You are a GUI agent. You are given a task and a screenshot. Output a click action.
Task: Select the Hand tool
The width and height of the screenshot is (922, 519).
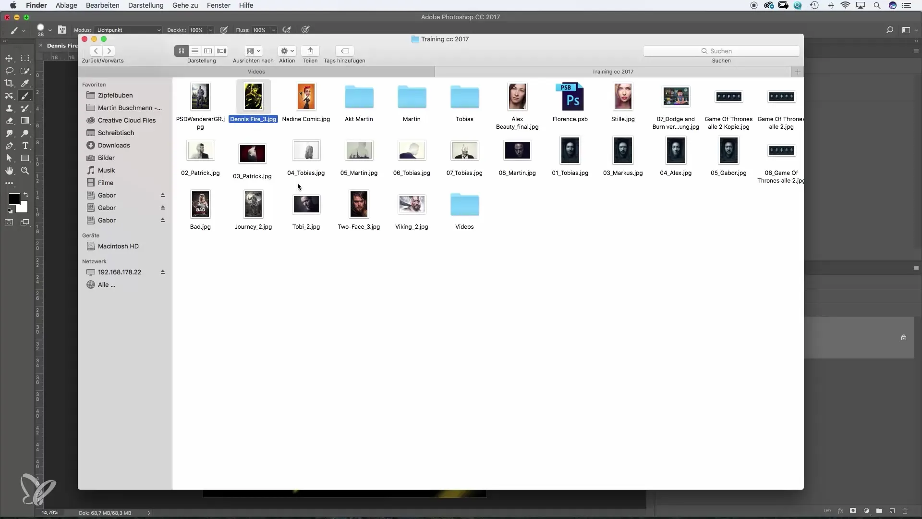click(x=9, y=171)
